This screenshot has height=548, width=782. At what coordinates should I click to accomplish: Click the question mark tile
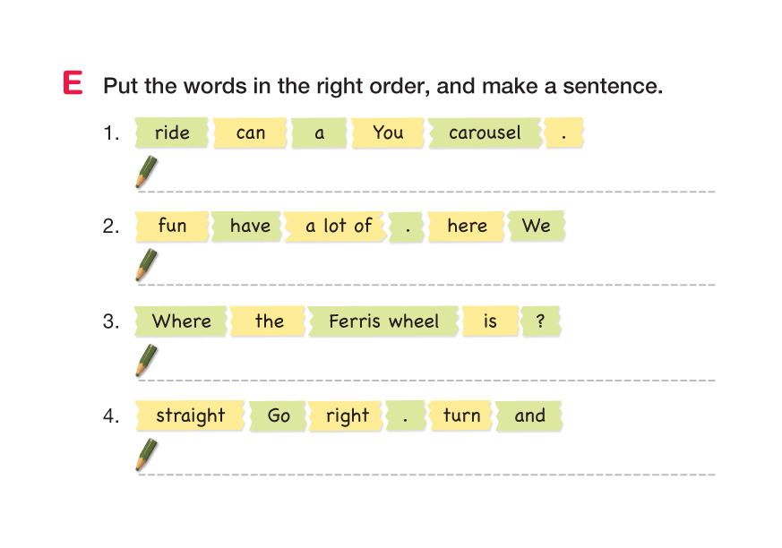pyautogui.click(x=540, y=321)
